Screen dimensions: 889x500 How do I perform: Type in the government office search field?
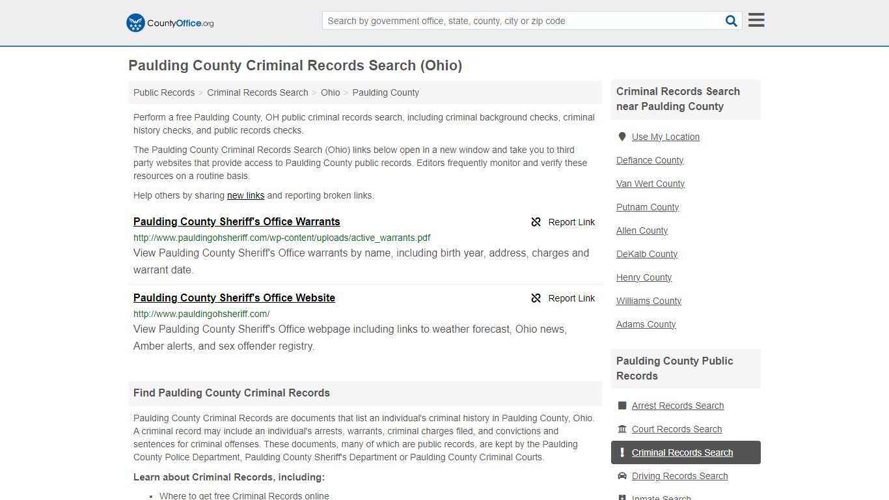click(x=523, y=21)
